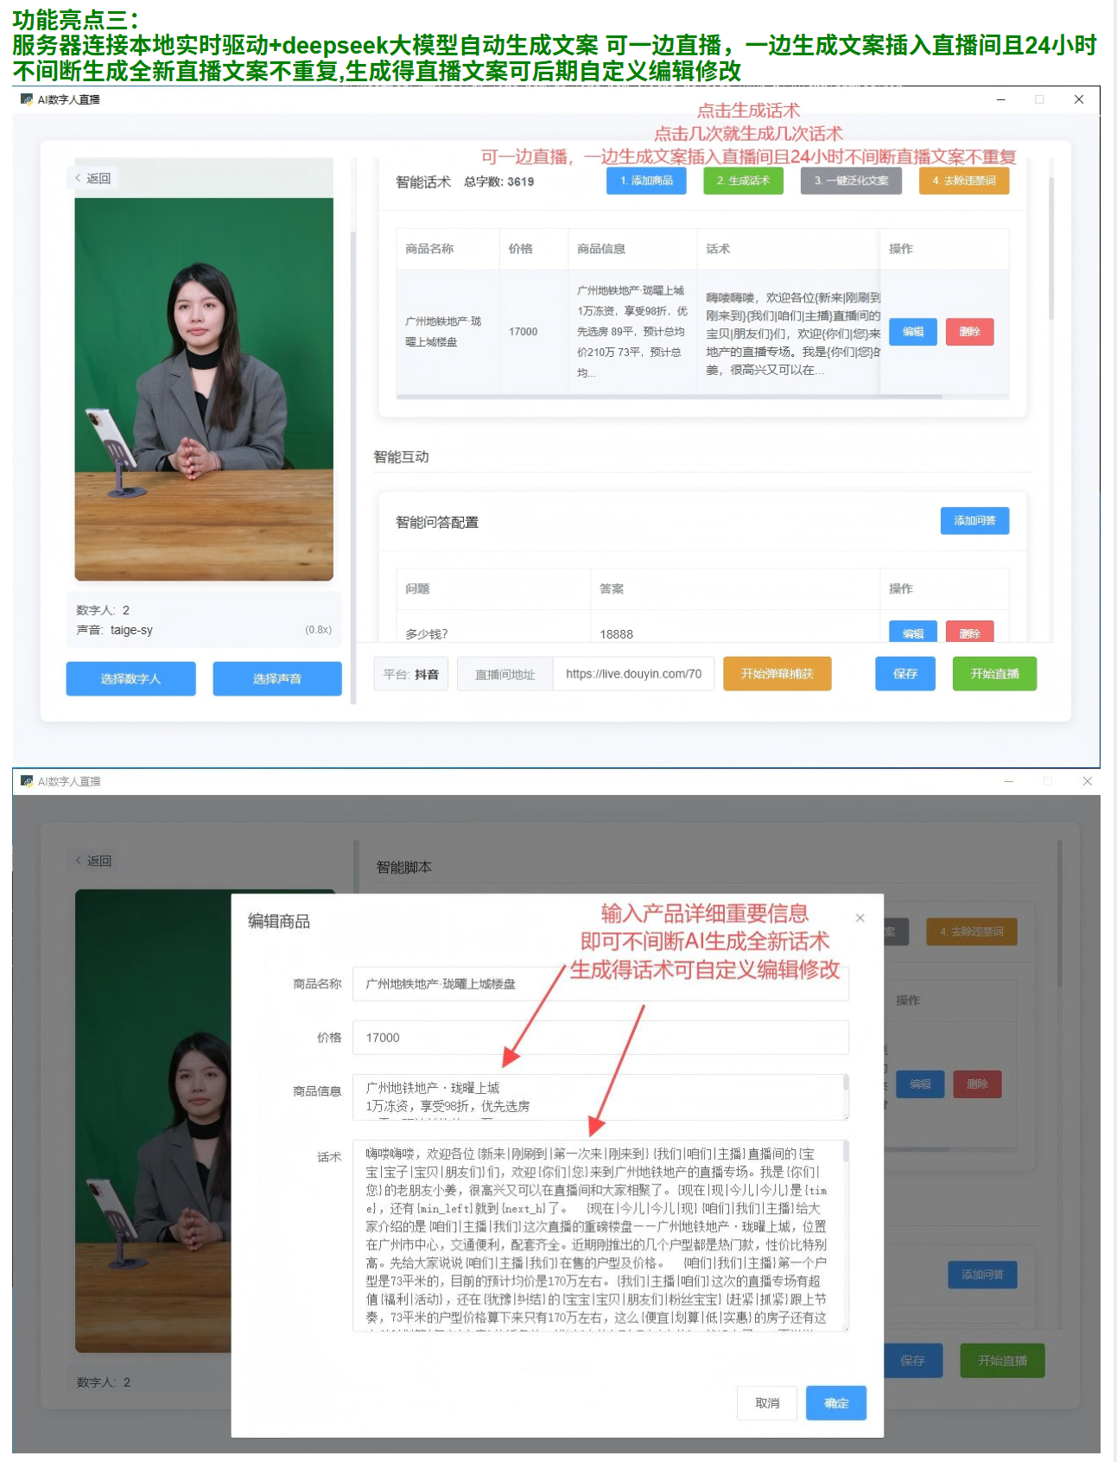The height and width of the screenshot is (1462, 1117).
Task: Minimize the lower AI数字人直播 window
Action: click(x=1008, y=781)
